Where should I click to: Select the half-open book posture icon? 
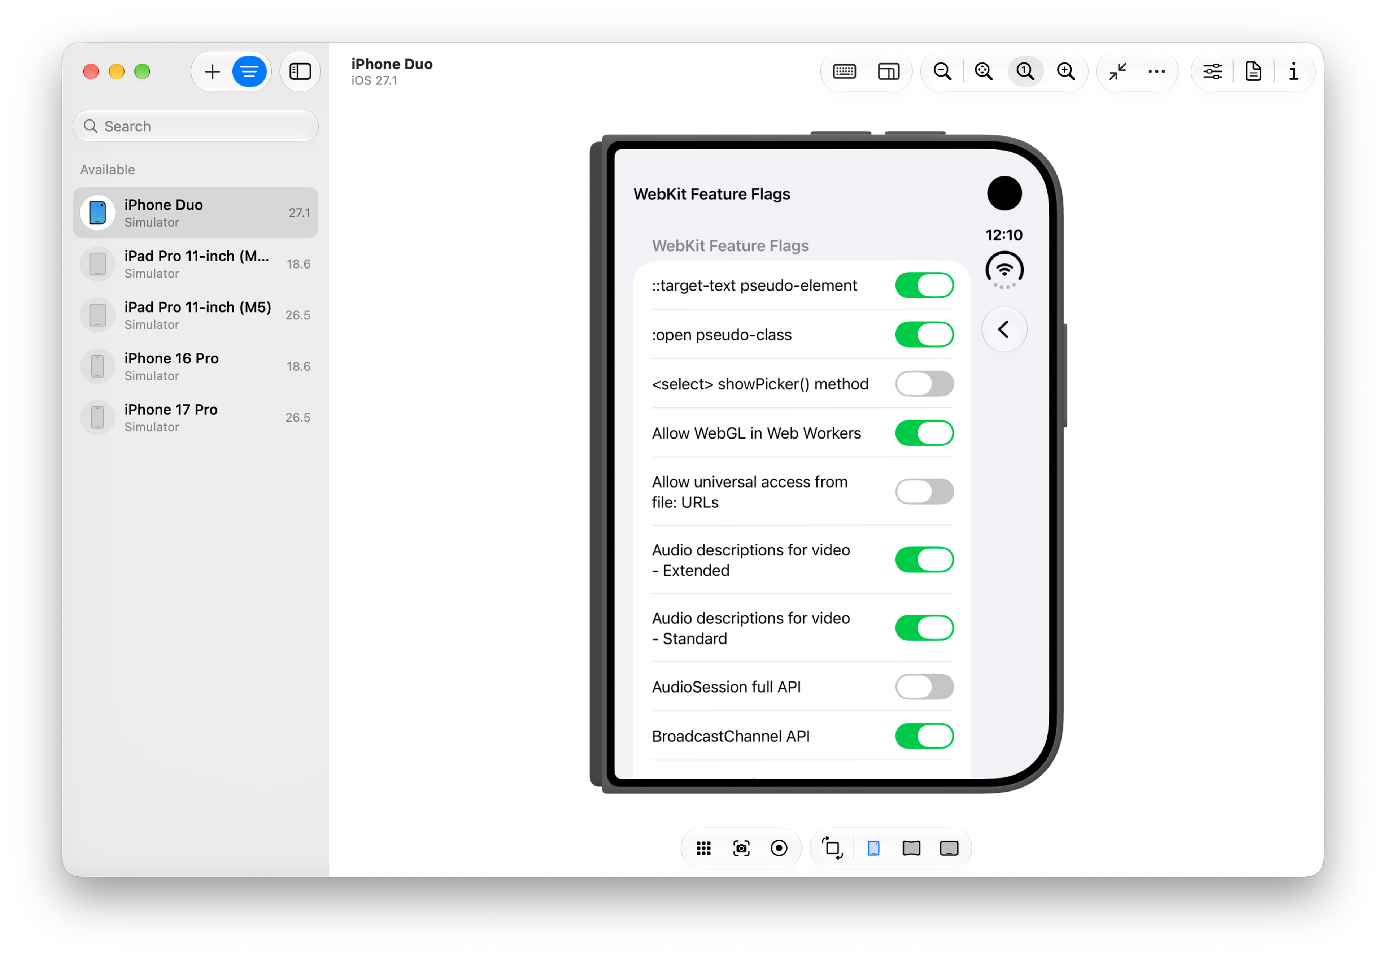coord(911,849)
